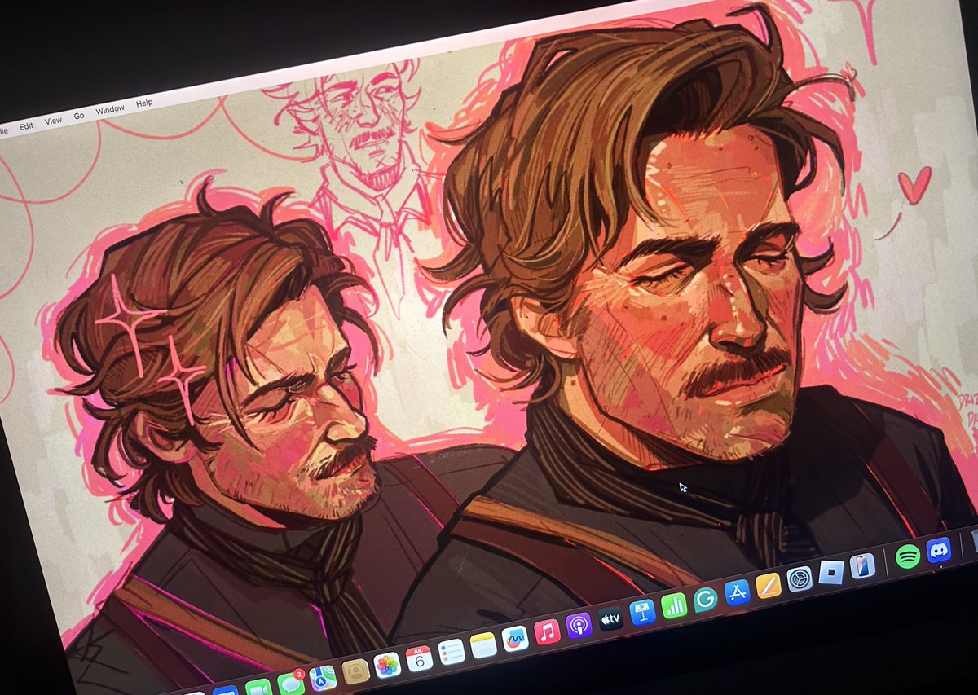The width and height of the screenshot is (978, 695).
Task: Open Spotify from the dock
Action: click(907, 556)
